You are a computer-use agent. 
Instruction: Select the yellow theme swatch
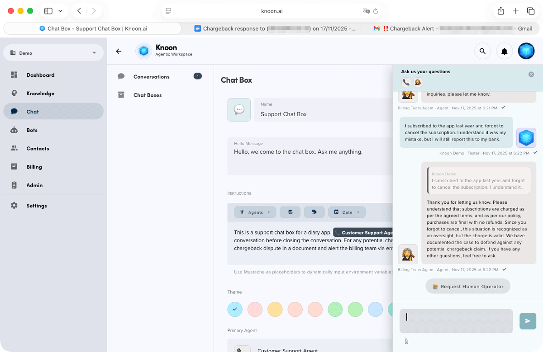click(275, 310)
